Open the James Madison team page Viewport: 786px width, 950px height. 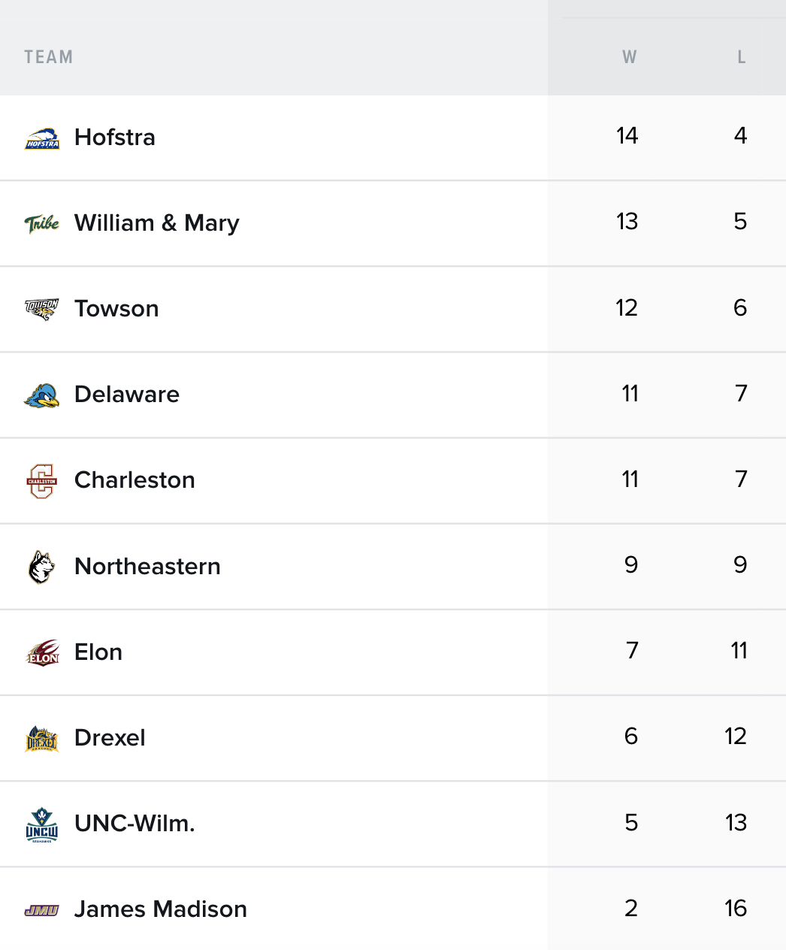tap(161, 909)
